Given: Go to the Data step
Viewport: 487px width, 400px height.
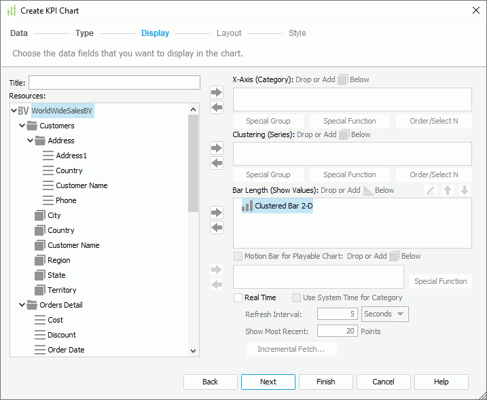Looking at the screenshot, I should click(x=19, y=33).
